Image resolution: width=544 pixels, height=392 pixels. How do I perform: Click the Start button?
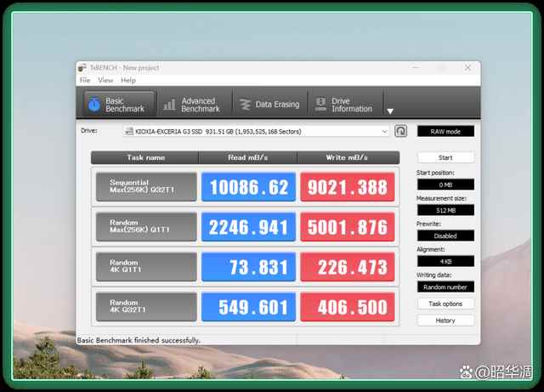(x=445, y=157)
